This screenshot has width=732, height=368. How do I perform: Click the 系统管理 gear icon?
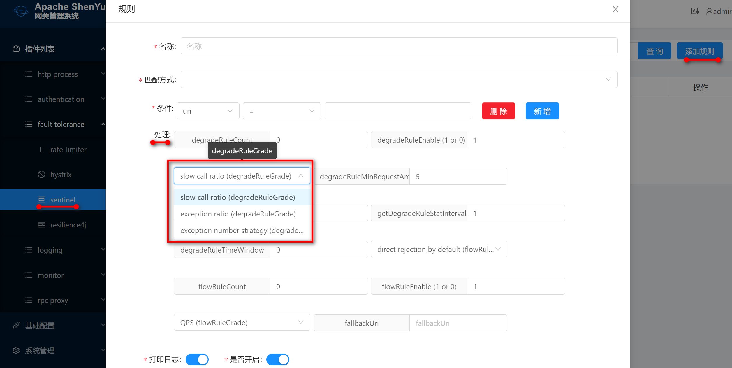pos(16,351)
